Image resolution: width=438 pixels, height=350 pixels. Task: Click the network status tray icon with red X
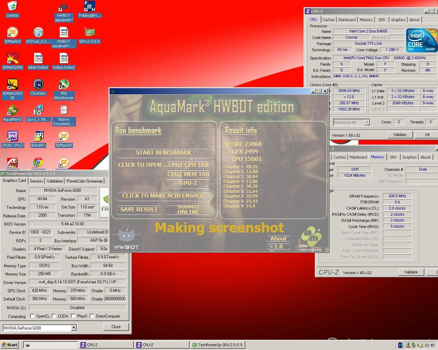[x=408, y=345]
